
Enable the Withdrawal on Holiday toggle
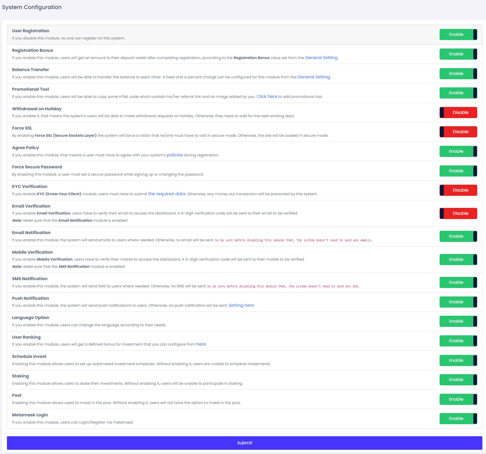[x=458, y=113]
